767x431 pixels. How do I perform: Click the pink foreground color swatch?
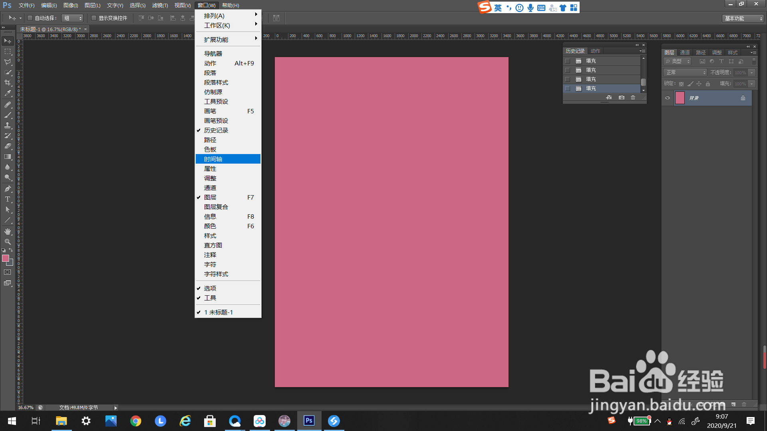pyautogui.click(x=6, y=258)
